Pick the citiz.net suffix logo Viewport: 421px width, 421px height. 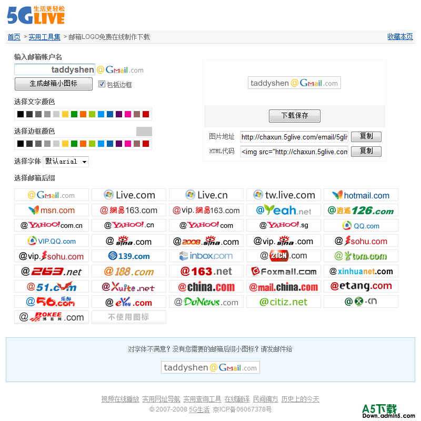(x=284, y=302)
